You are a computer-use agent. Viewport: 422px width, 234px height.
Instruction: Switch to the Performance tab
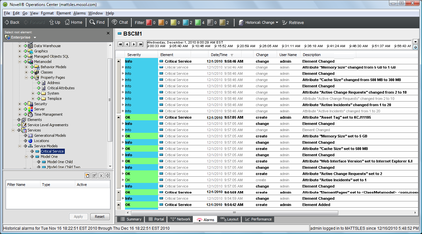coord(258,219)
